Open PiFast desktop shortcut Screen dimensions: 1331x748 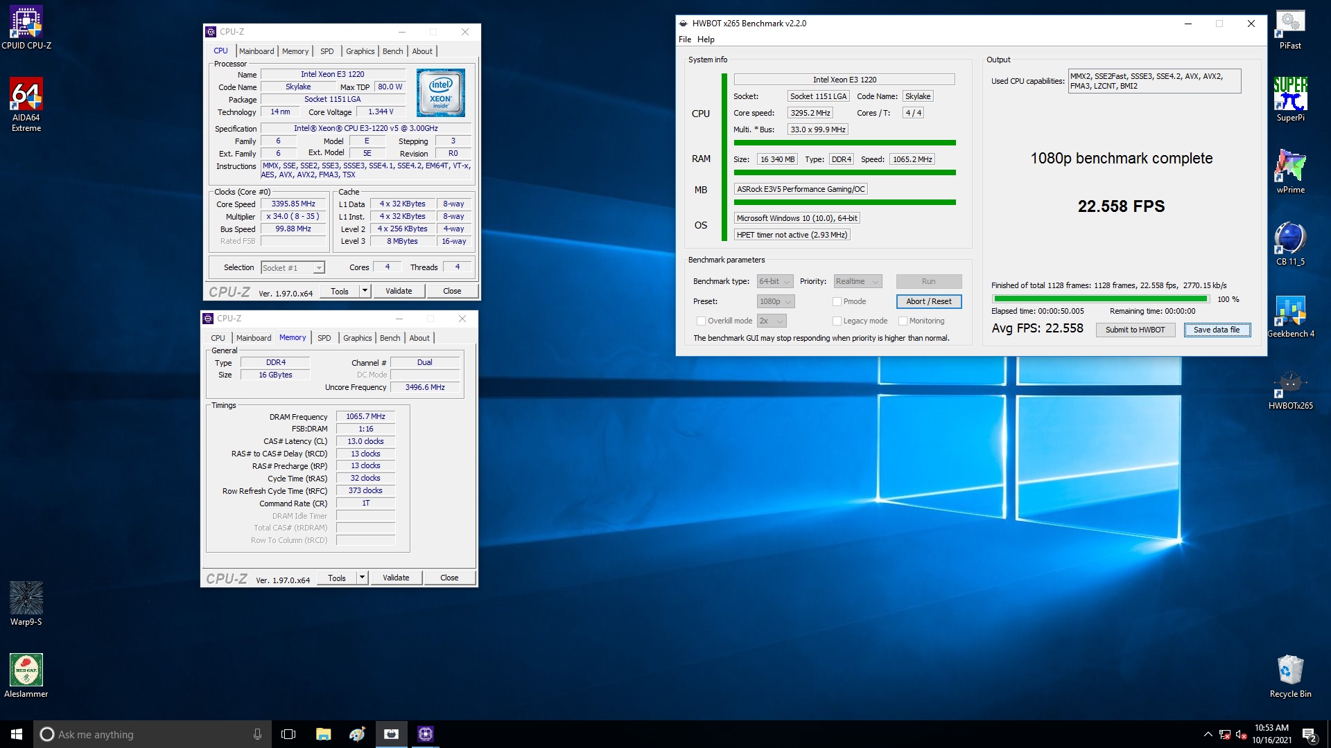(1290, 28)
